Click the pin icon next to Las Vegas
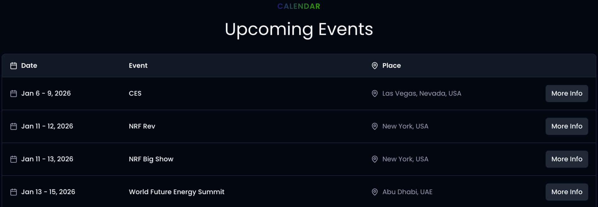The image size is (598, 207). pos(375,93)
